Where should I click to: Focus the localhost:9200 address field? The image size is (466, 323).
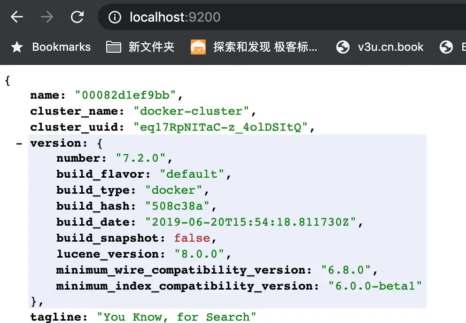point(282,17)
